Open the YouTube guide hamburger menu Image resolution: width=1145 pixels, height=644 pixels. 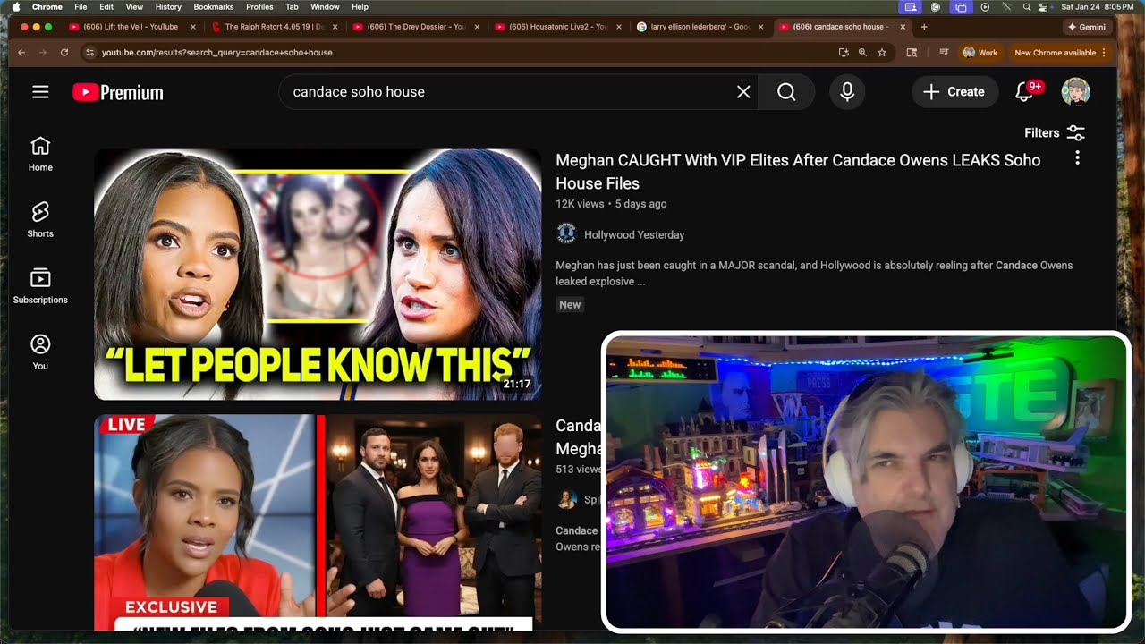[x=40, y=92]
